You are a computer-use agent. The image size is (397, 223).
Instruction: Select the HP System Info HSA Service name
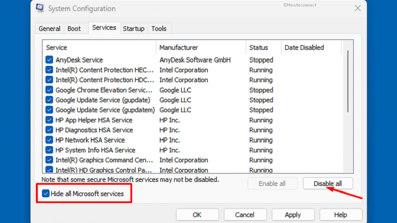(95, 150)
